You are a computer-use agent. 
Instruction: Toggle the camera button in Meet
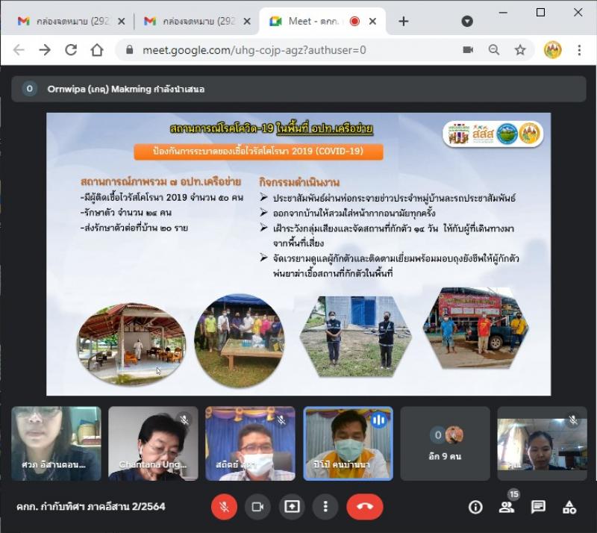pos(257,506)
